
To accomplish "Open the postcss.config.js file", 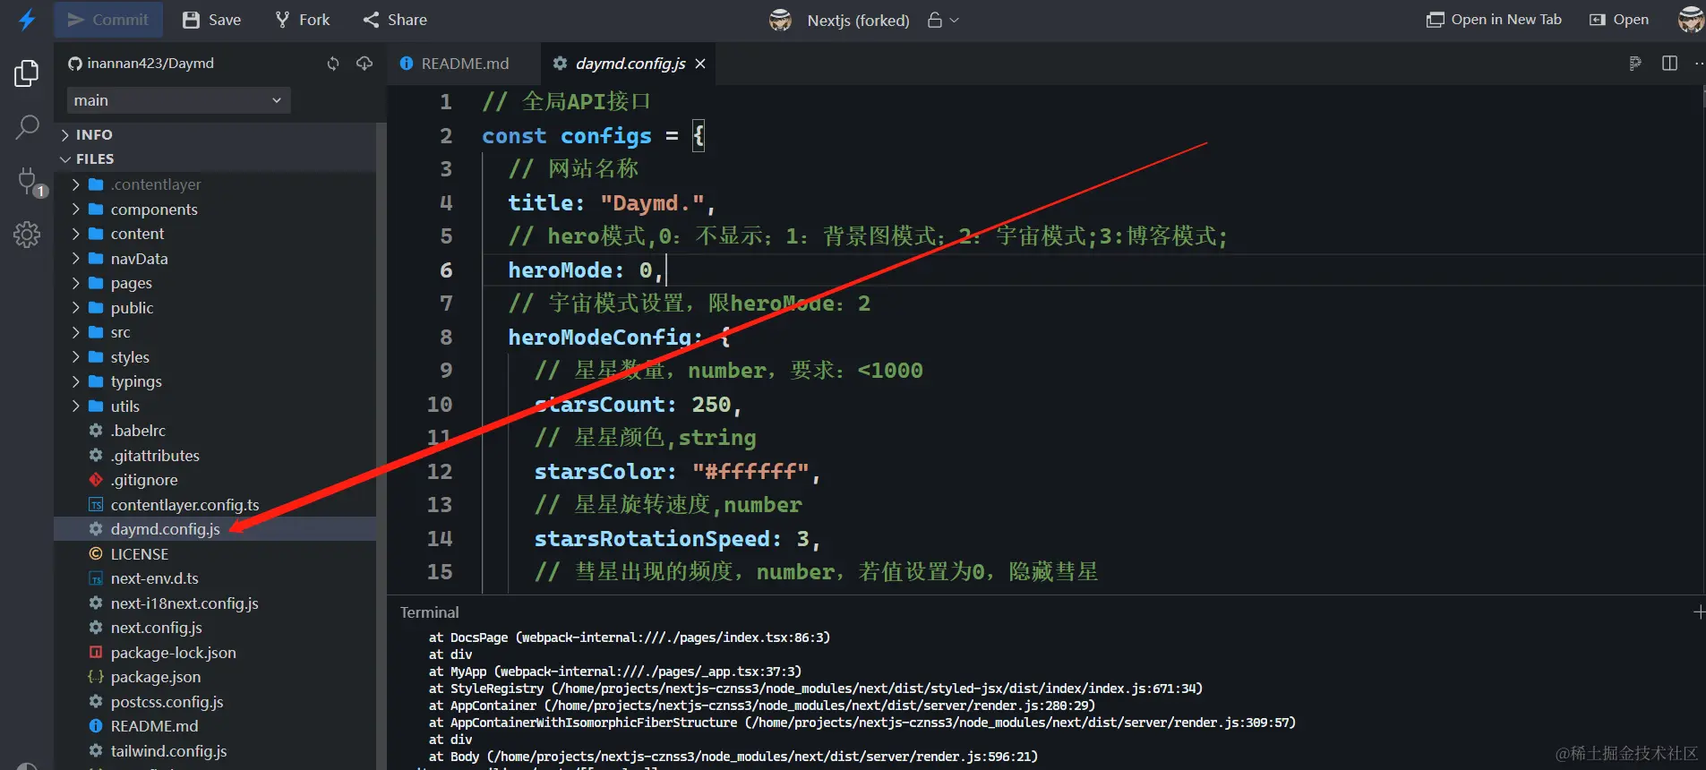I will click(215, 702).
